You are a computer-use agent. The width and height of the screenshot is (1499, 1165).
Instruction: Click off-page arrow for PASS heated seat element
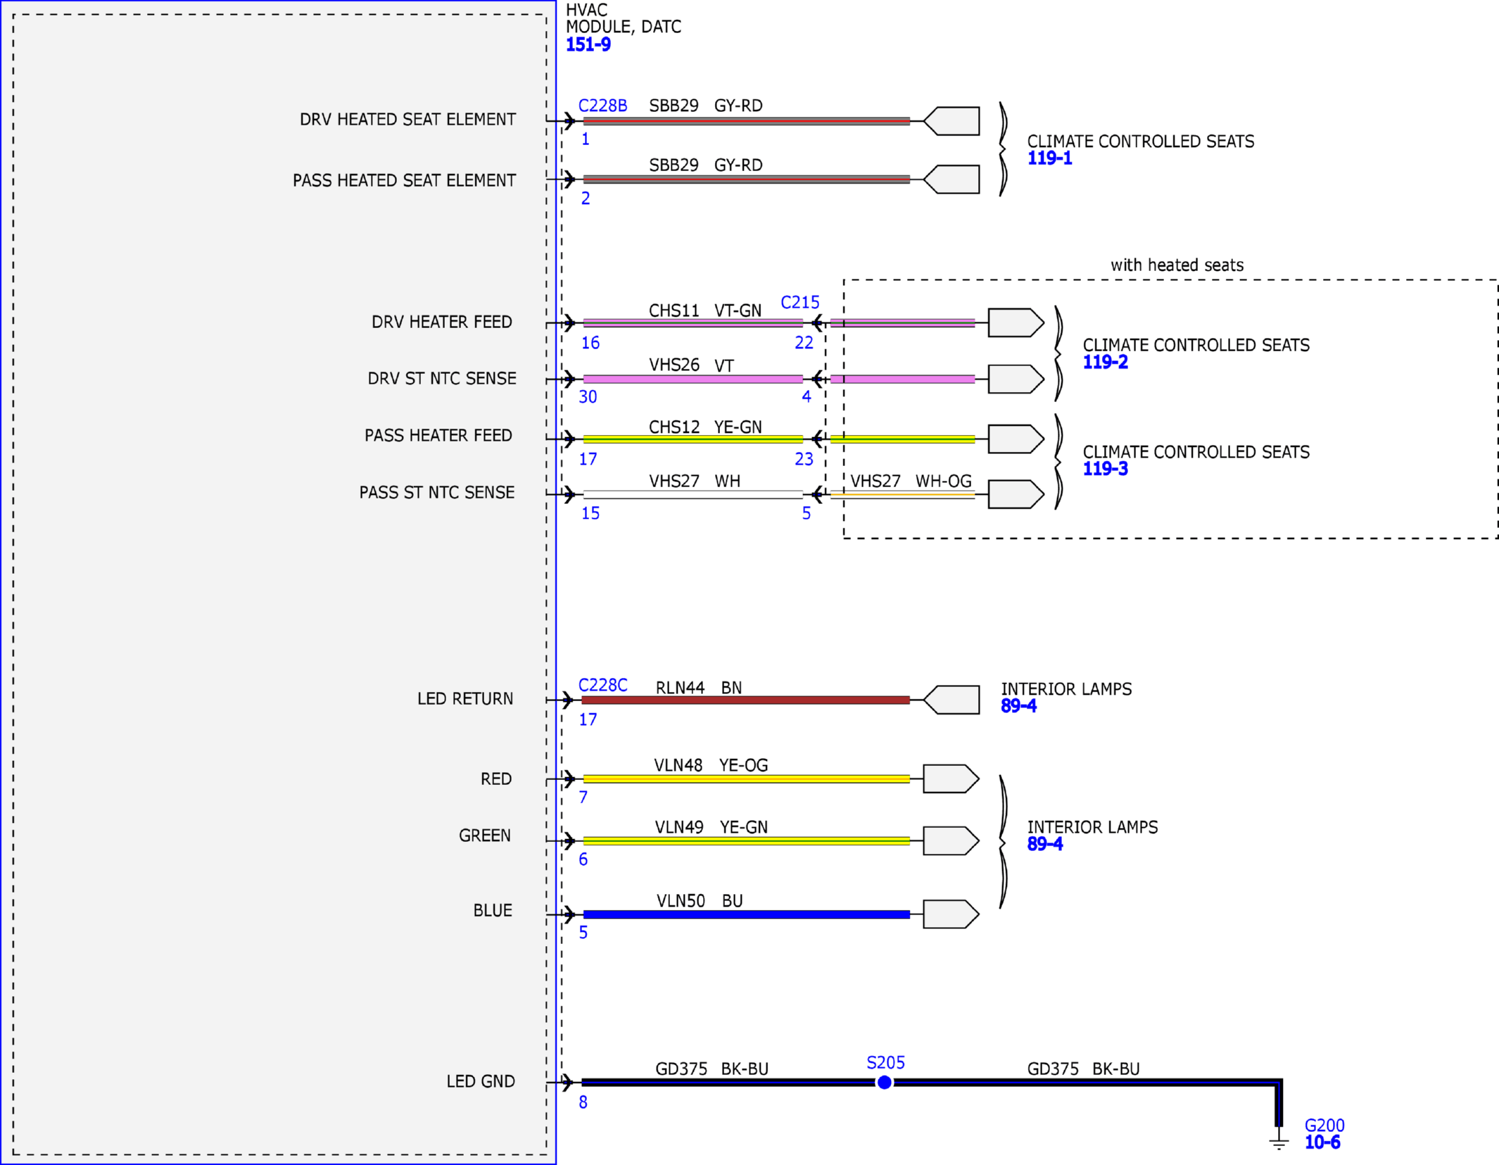951,180
